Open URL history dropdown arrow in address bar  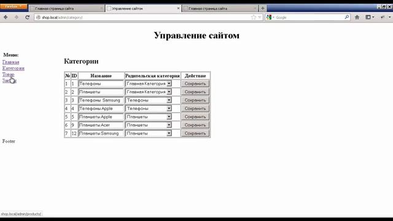260,17
